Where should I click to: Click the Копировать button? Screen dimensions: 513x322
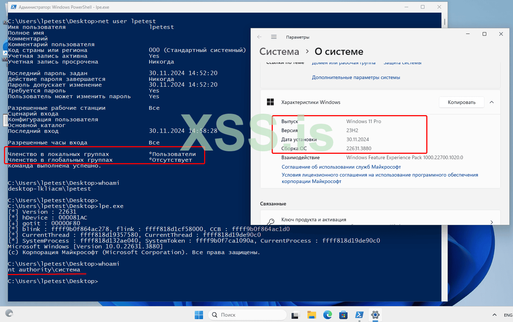coord(462,102)
